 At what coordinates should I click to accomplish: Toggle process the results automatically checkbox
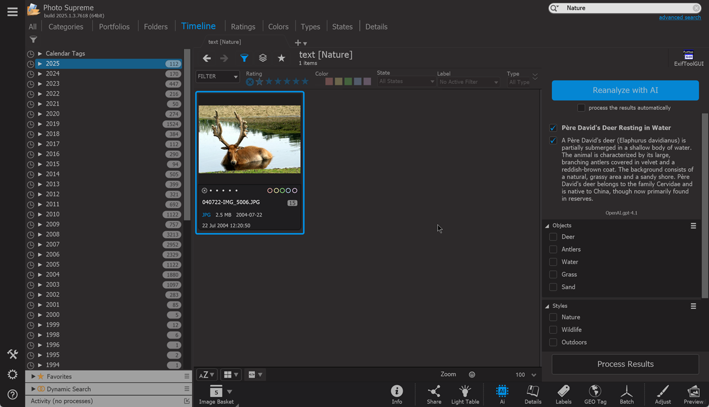(581, 108)
